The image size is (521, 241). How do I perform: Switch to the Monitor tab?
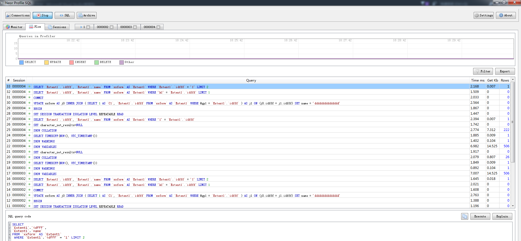pyautogui.click(x=14, y=27)
